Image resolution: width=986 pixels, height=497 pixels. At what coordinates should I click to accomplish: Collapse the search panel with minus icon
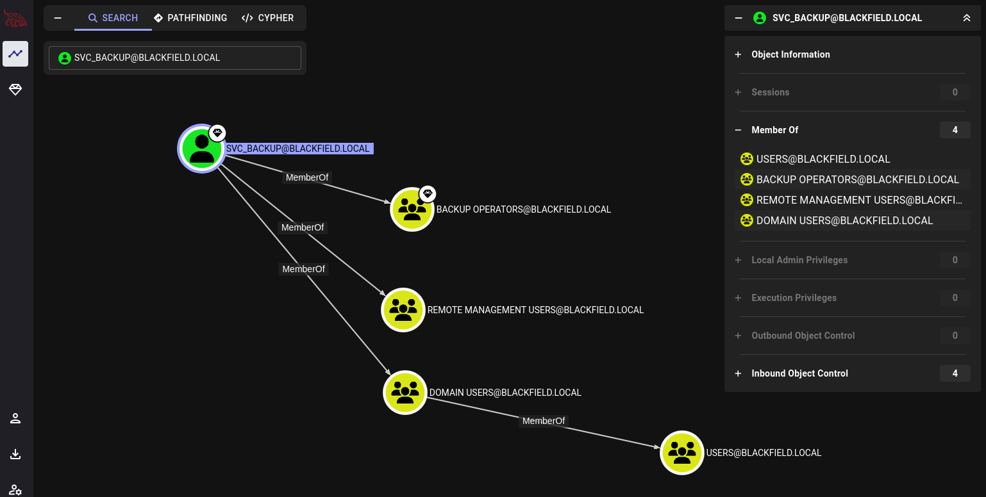(58, 18)
